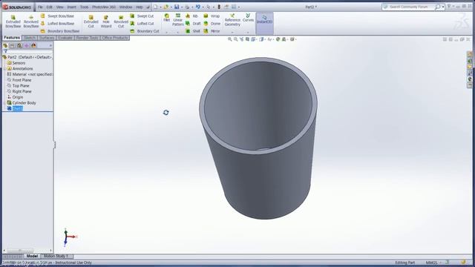Viewport: 475px width, 267px height.
Task: Select the Shell feature tool
Action: tap(193, 31)
